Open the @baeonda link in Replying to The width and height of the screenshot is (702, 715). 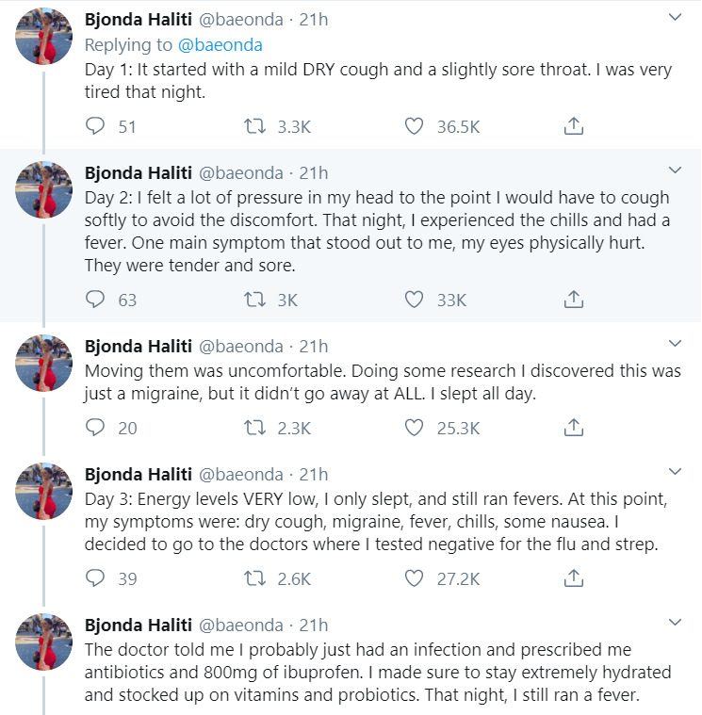click(x=220, y=44)
